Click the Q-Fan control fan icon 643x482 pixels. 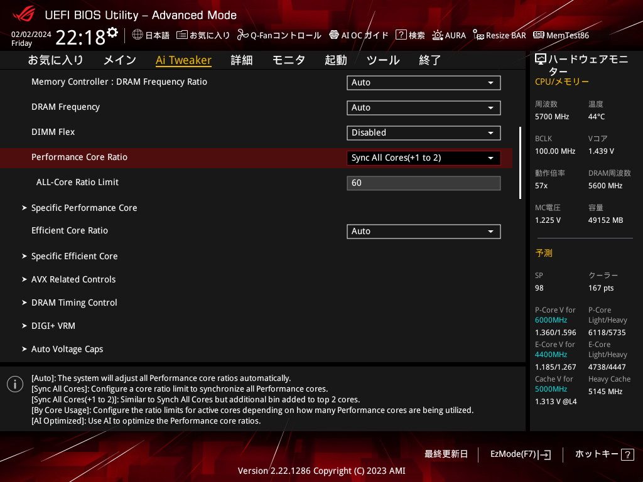(243, 35)
